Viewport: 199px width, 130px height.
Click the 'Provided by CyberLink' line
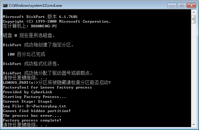pyautogui.click(x=27, y=92)
